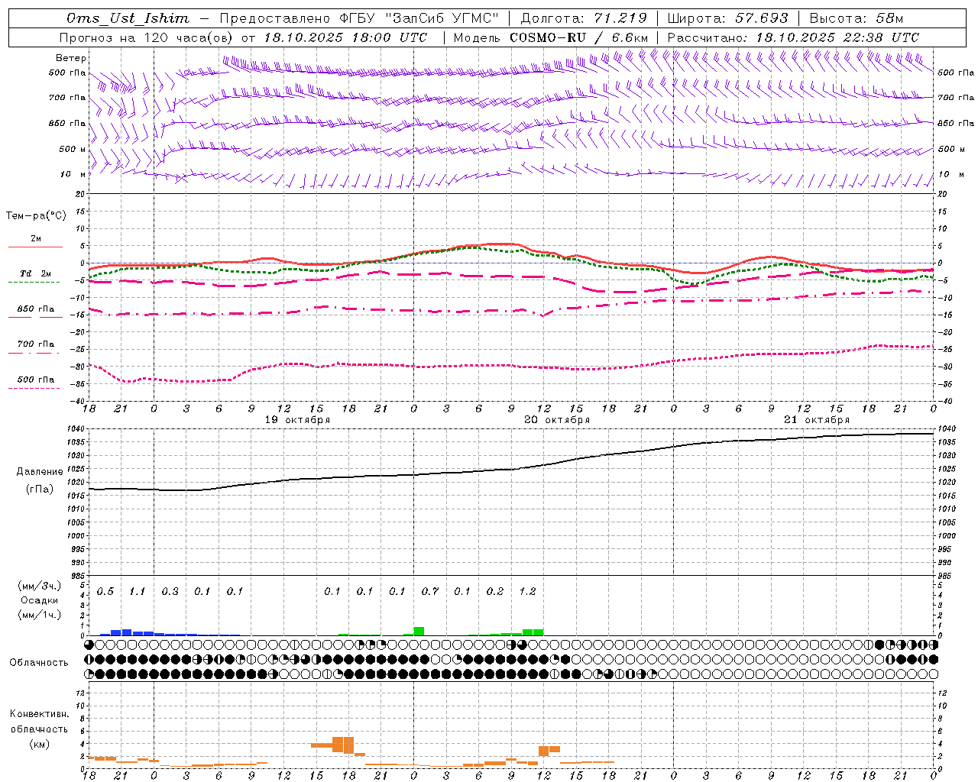Click the 0.5 precipitation total
978x782 pixels.
[105, 592]
